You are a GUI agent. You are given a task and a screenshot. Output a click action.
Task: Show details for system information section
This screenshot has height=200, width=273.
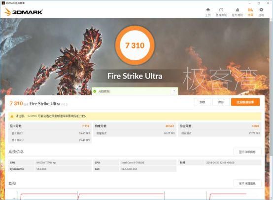[x=247, y=152]
